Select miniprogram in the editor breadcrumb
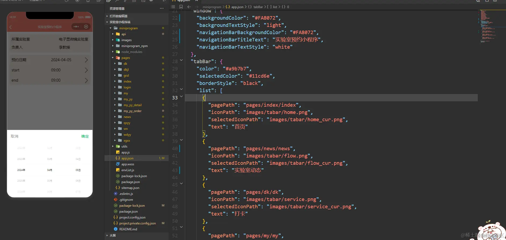The height and width of the screenshot is (240, 506). (212, 7)
